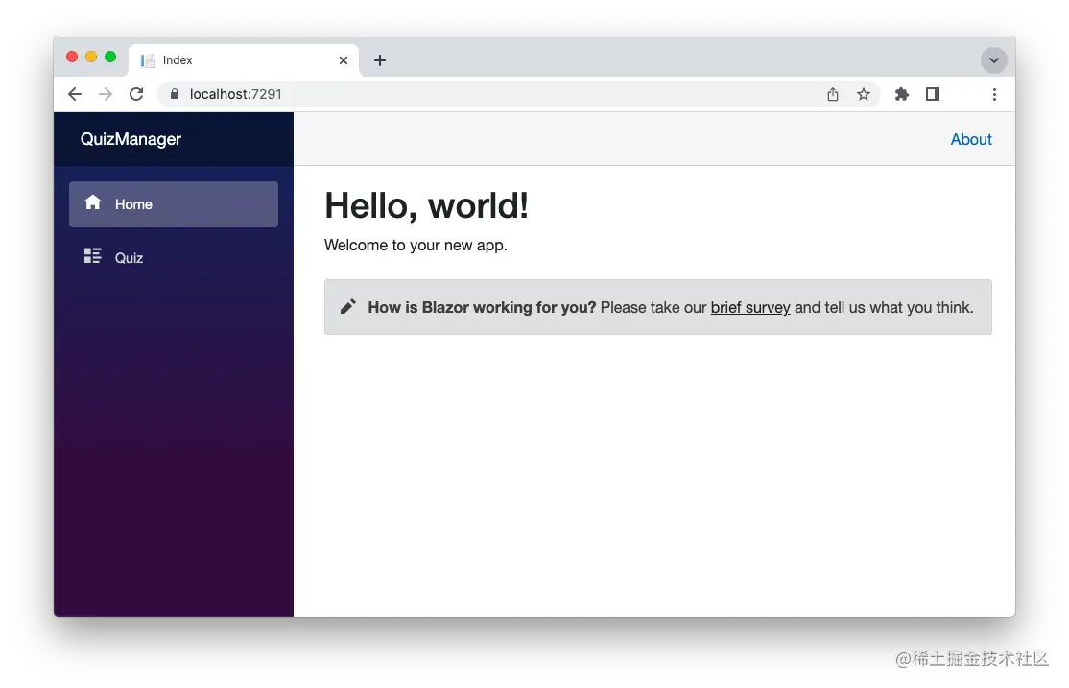This screenshot has height=688, width=1069.
Task: Click the lock icon in the address bar
Action: (174, 94)
